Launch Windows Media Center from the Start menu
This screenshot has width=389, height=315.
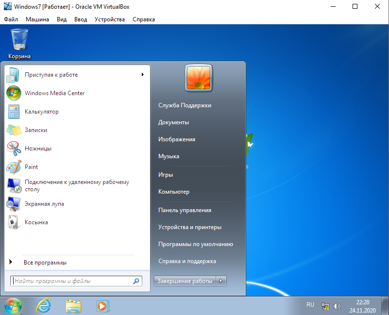[54, 93]
